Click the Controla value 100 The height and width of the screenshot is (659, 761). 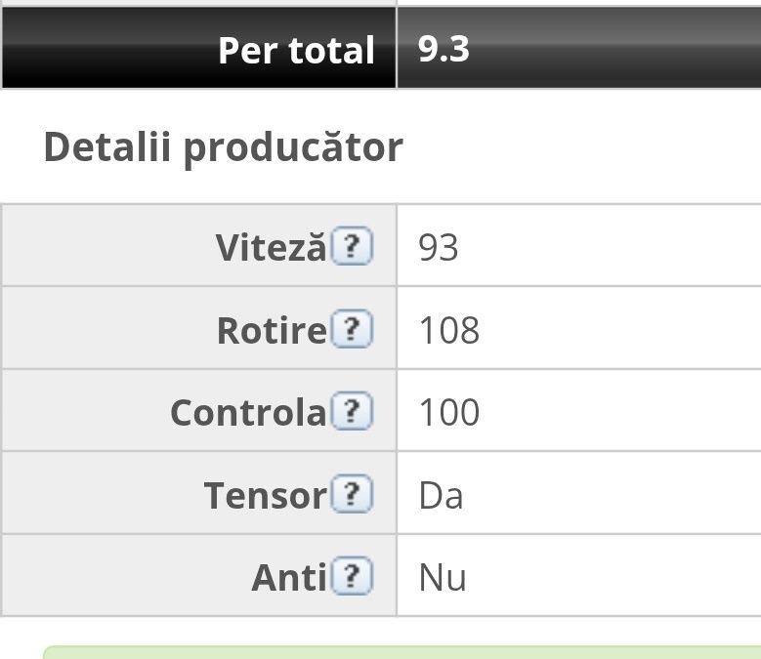tap(449, 413)
